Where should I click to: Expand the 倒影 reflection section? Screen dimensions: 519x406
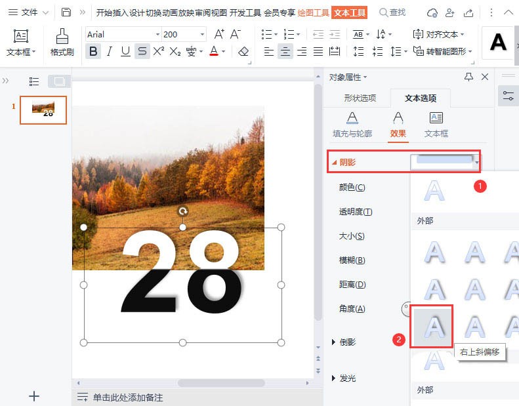[334, 342]
